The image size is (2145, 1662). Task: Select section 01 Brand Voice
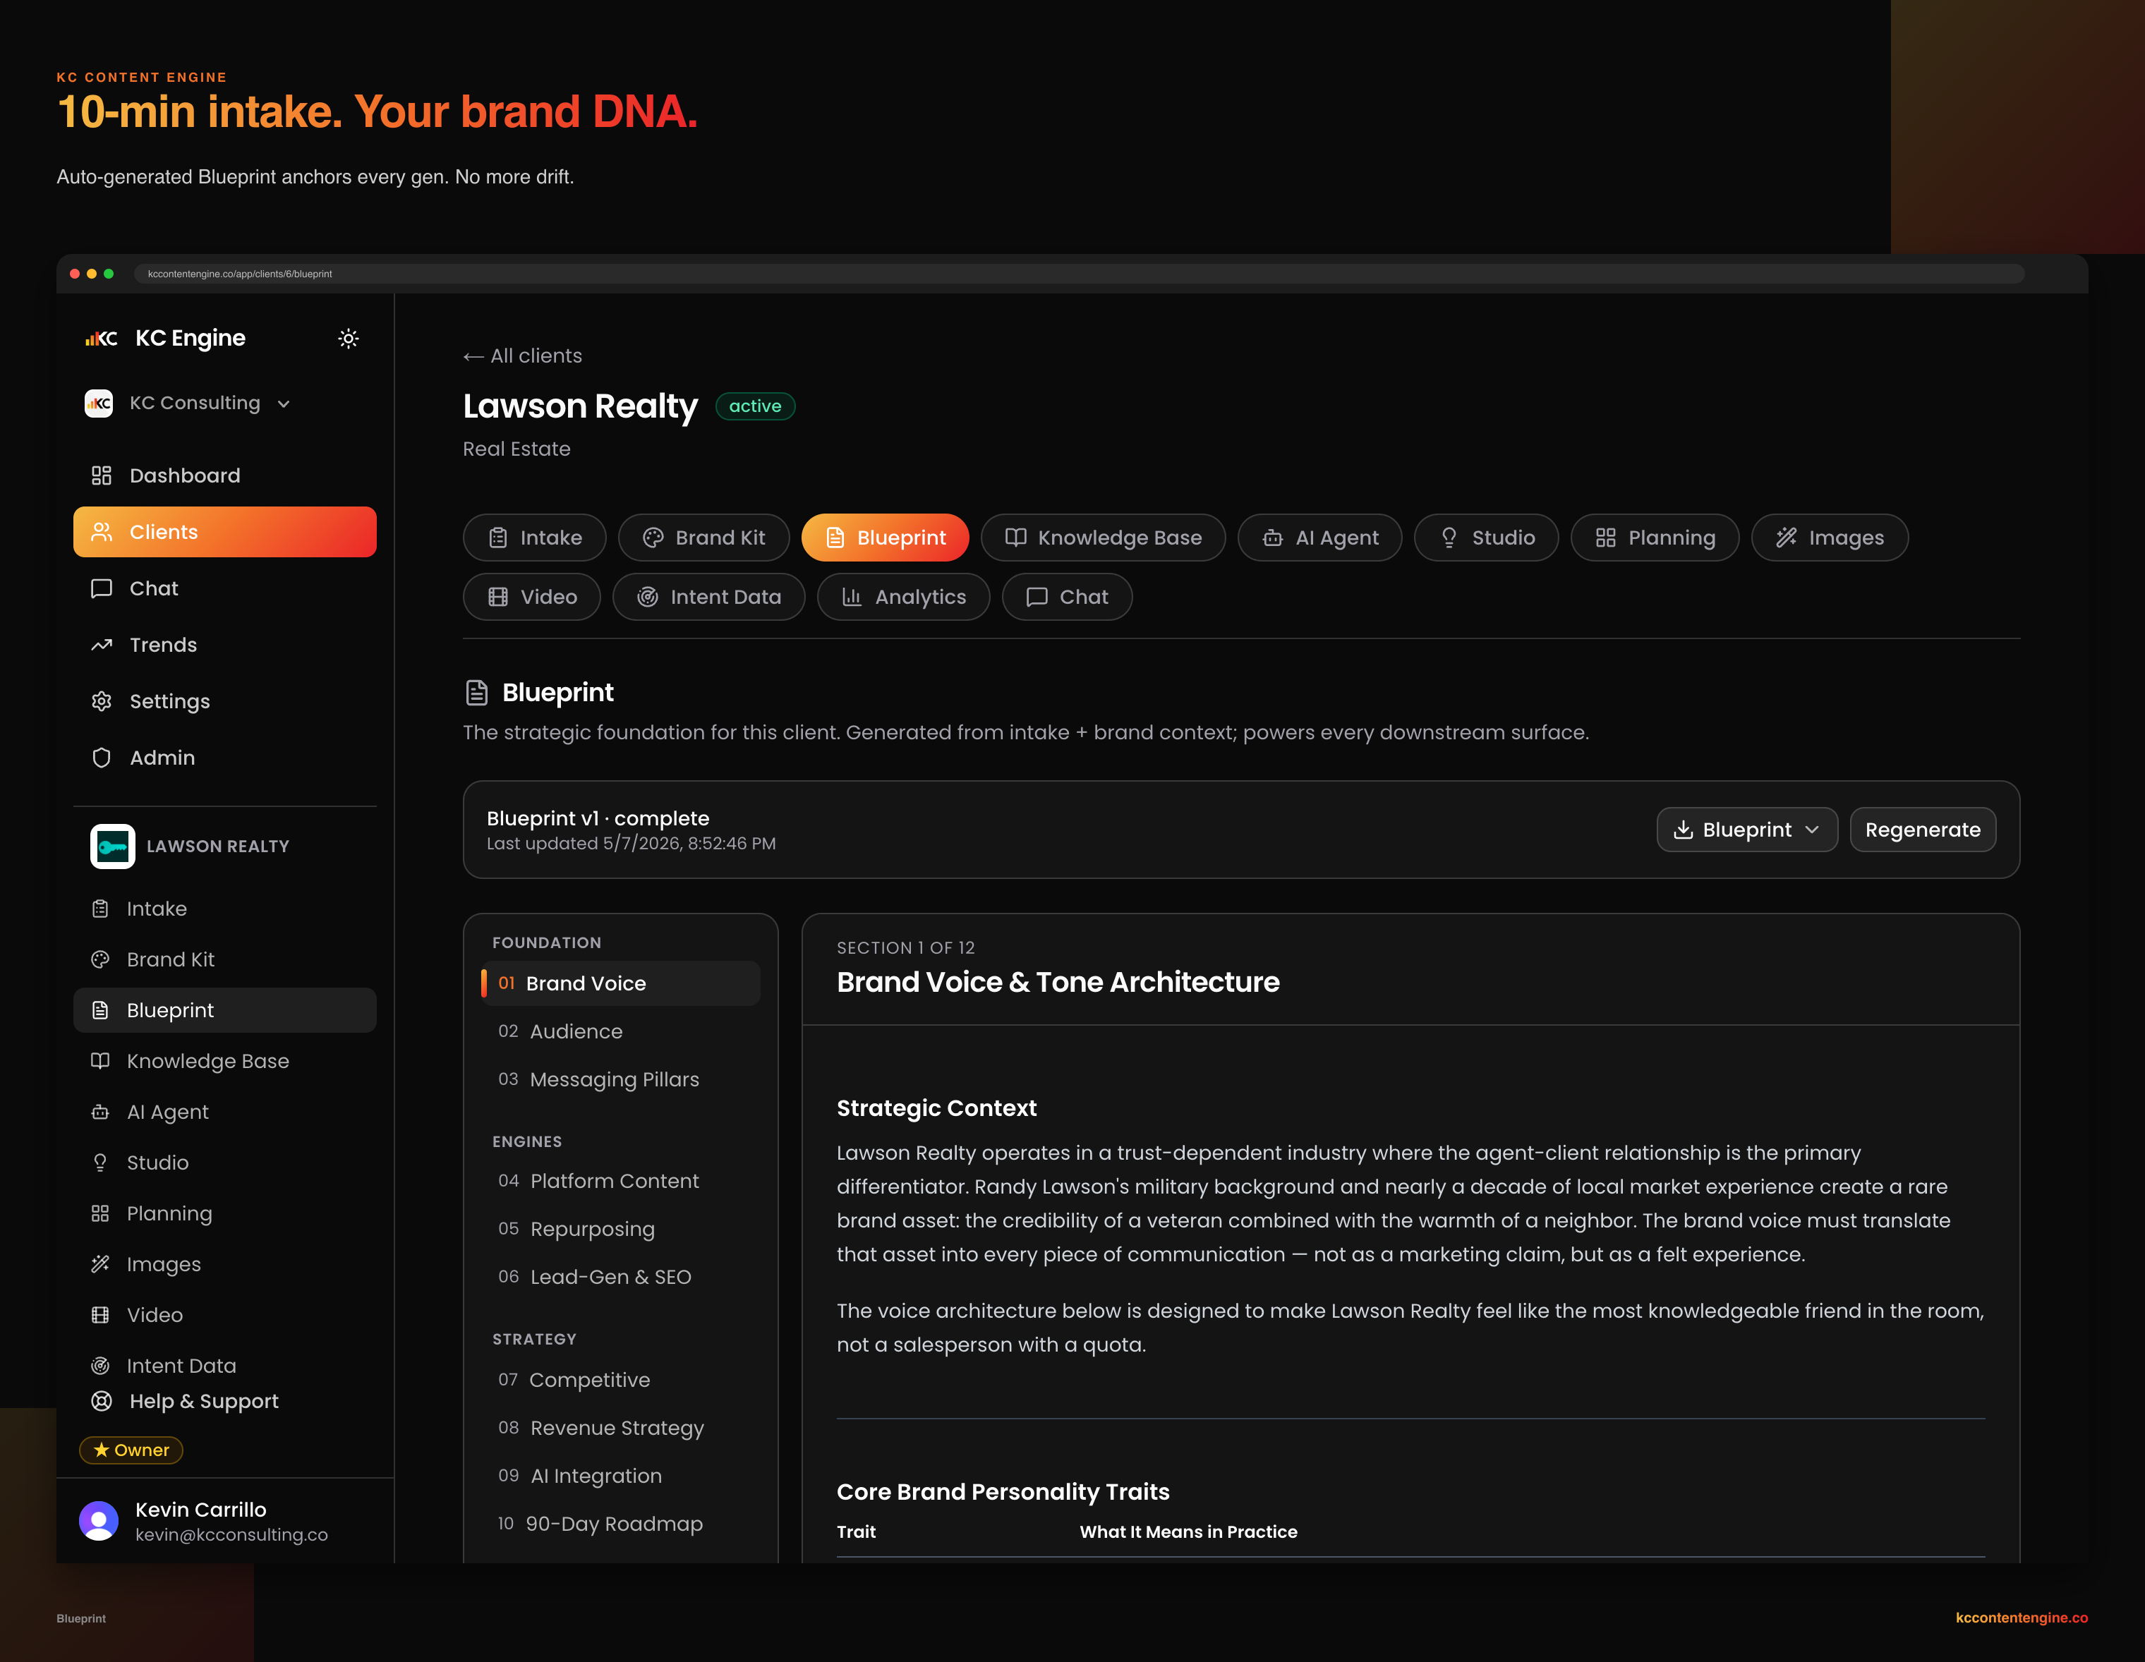click(620, 983)
